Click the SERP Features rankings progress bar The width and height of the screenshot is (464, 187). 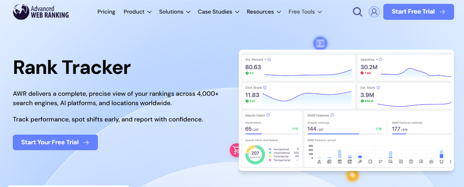tap(422, 134)
